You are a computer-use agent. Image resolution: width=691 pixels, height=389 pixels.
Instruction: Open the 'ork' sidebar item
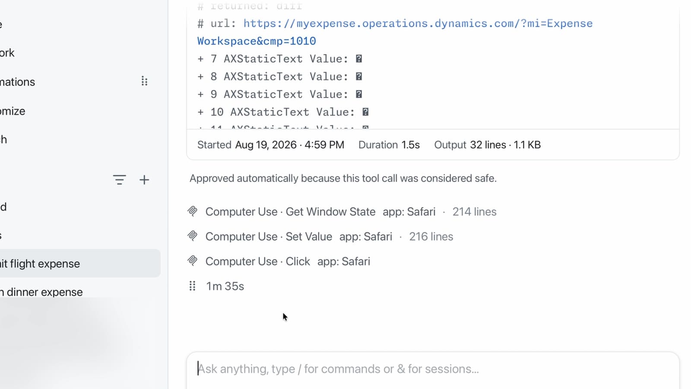point(7,53)
